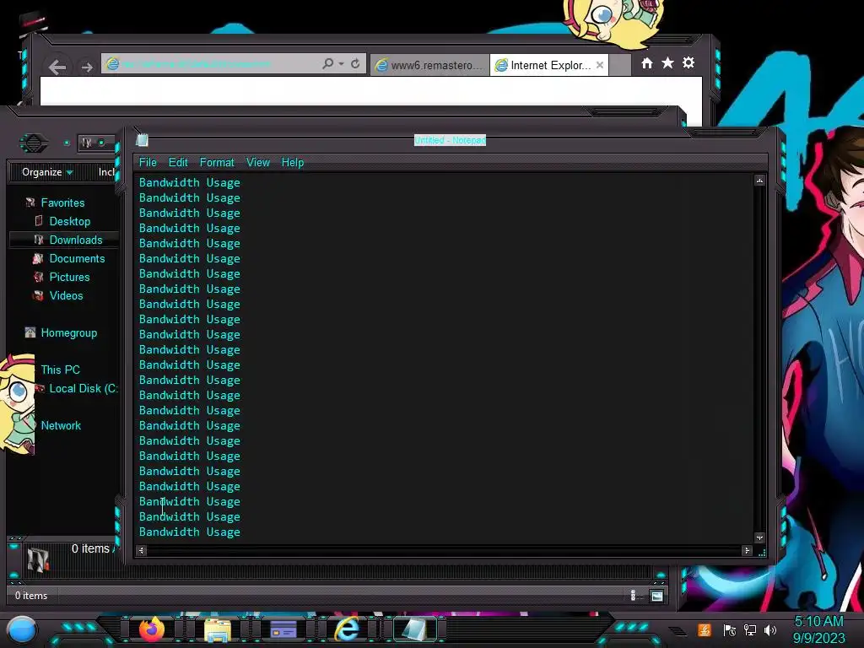Refresh the Internet Explorer page
This screenshot has width=864, height=648.
click(355, 63)
